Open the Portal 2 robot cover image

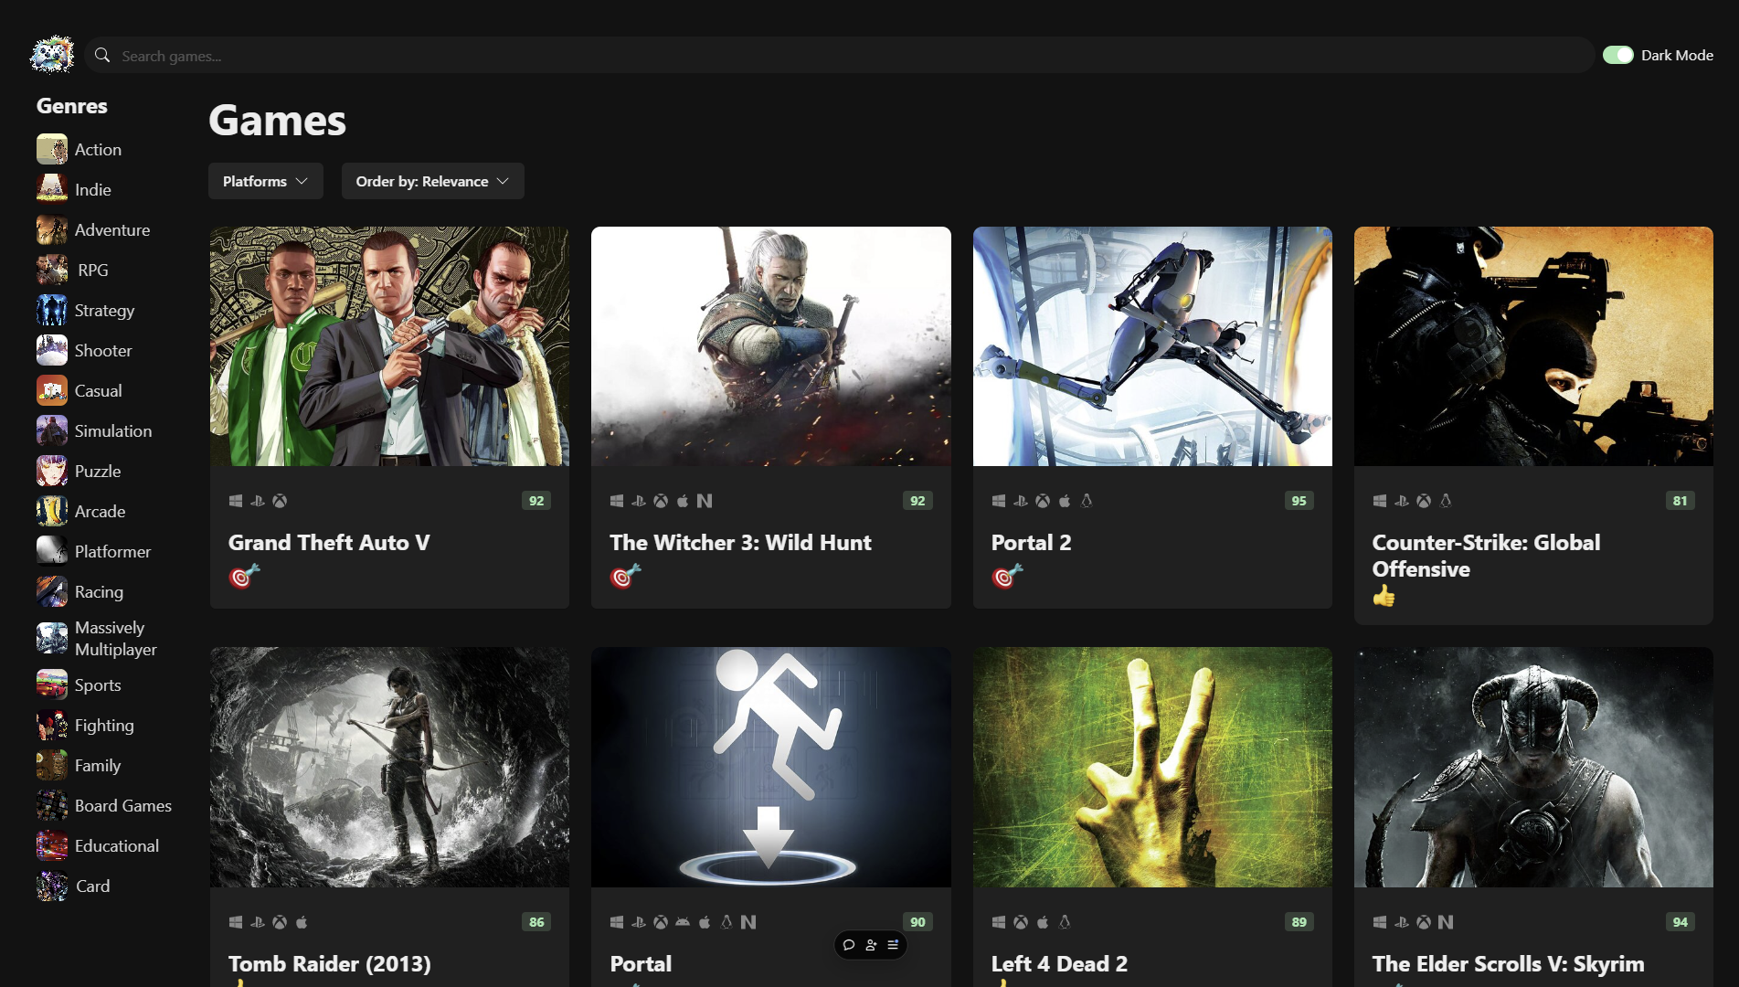1152,346
